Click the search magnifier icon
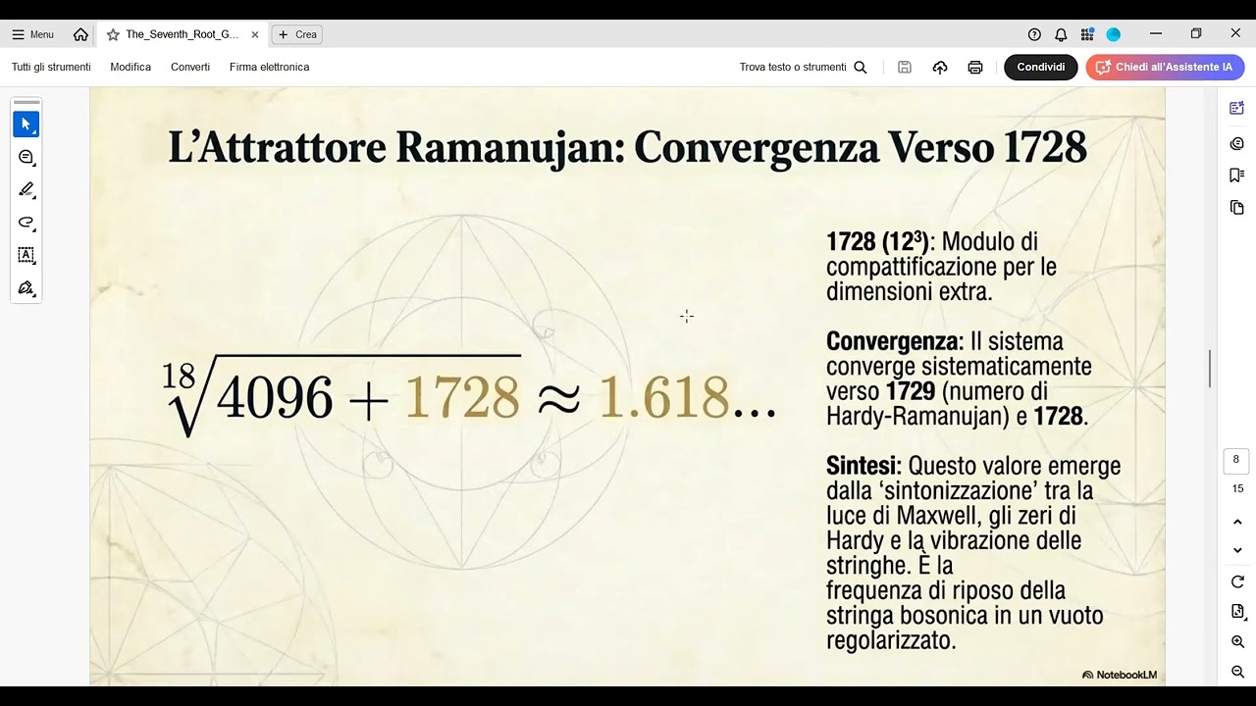 click(861, 68)
